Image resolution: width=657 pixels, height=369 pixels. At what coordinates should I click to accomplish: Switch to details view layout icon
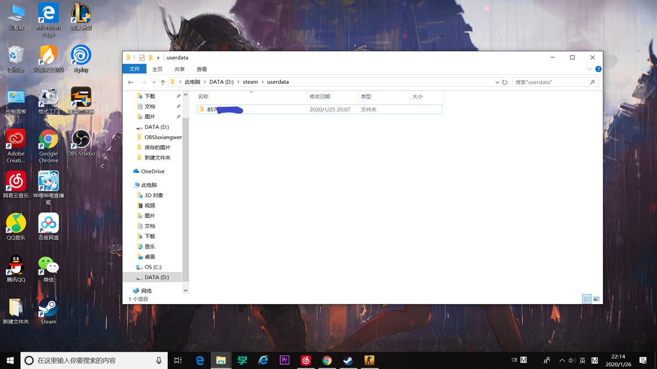(586, 299)
